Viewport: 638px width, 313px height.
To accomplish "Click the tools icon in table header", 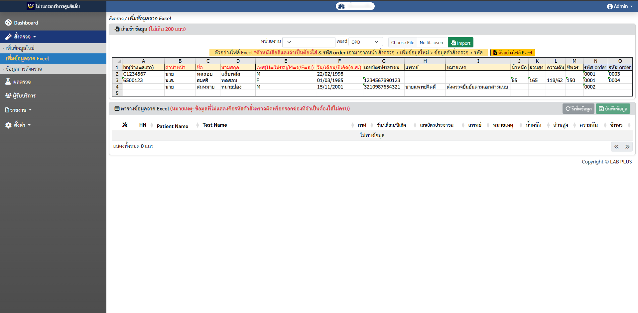I will [125, 125].
